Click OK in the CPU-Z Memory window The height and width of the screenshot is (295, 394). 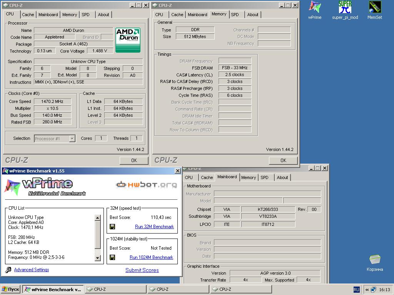[x=283, y=160]
